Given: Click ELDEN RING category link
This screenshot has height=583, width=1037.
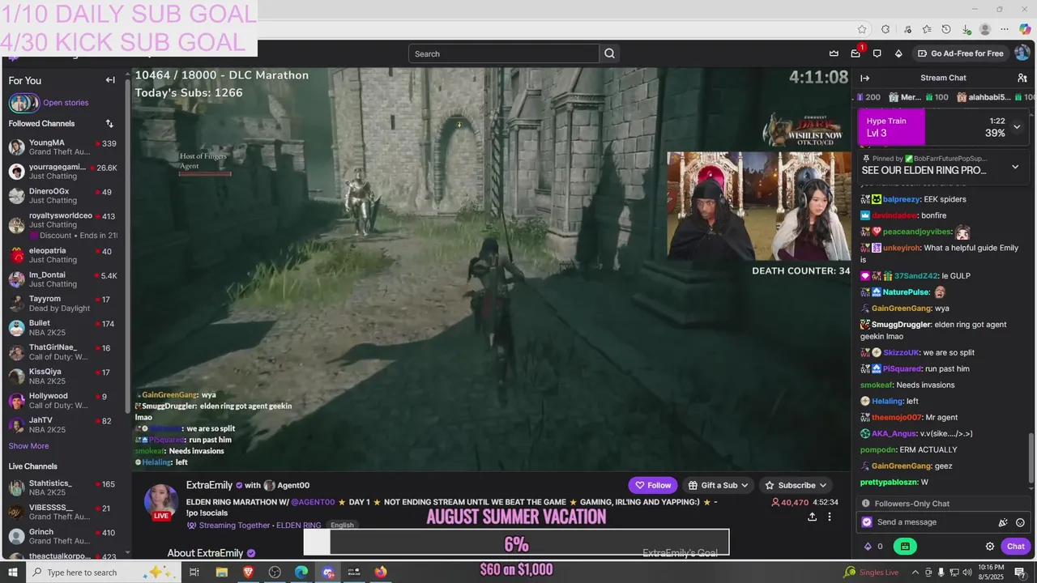Looking at the screenshot, I should 298,526.
